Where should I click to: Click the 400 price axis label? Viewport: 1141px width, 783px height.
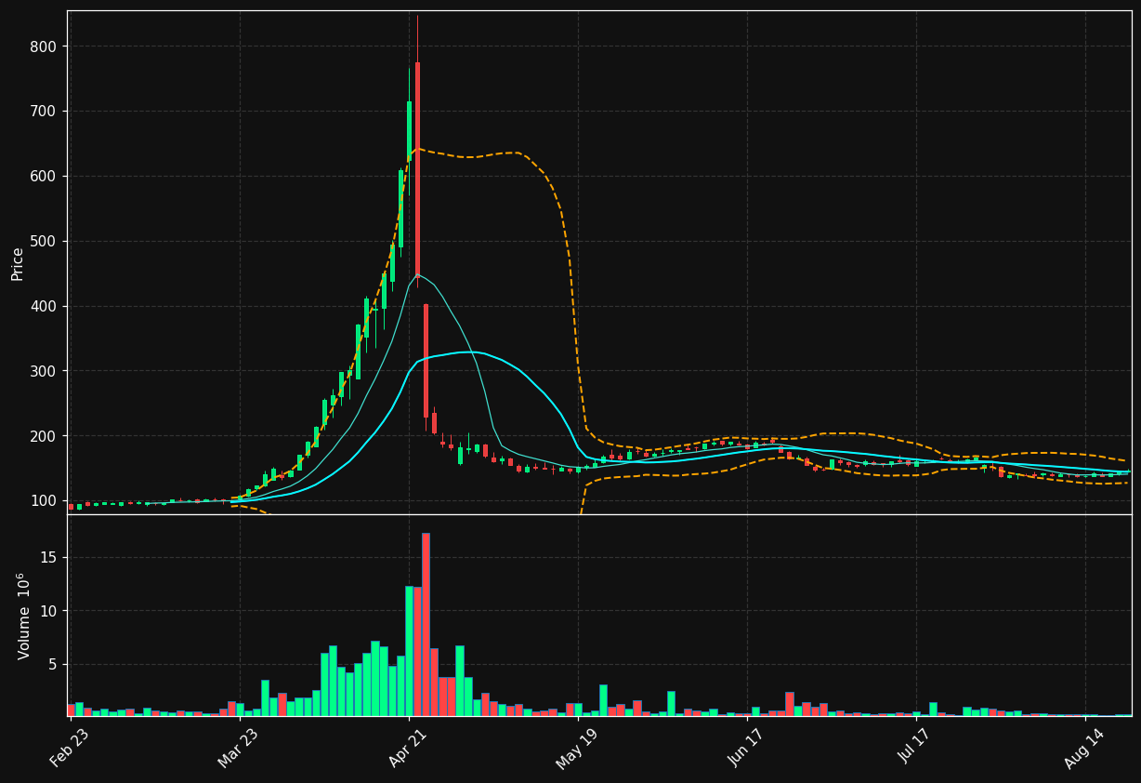(x=44, y=306)
